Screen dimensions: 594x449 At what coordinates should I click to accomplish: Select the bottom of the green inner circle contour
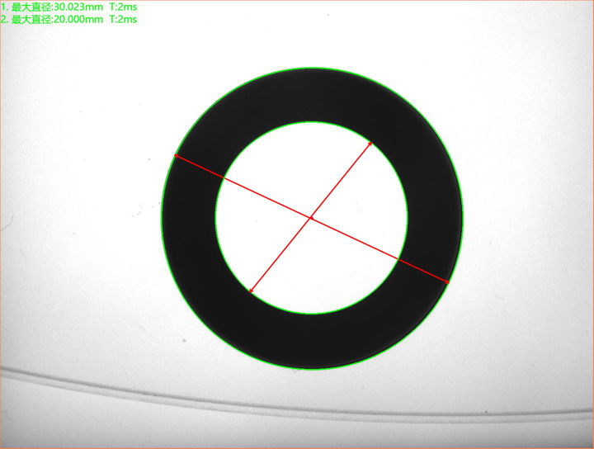(312, 314)
